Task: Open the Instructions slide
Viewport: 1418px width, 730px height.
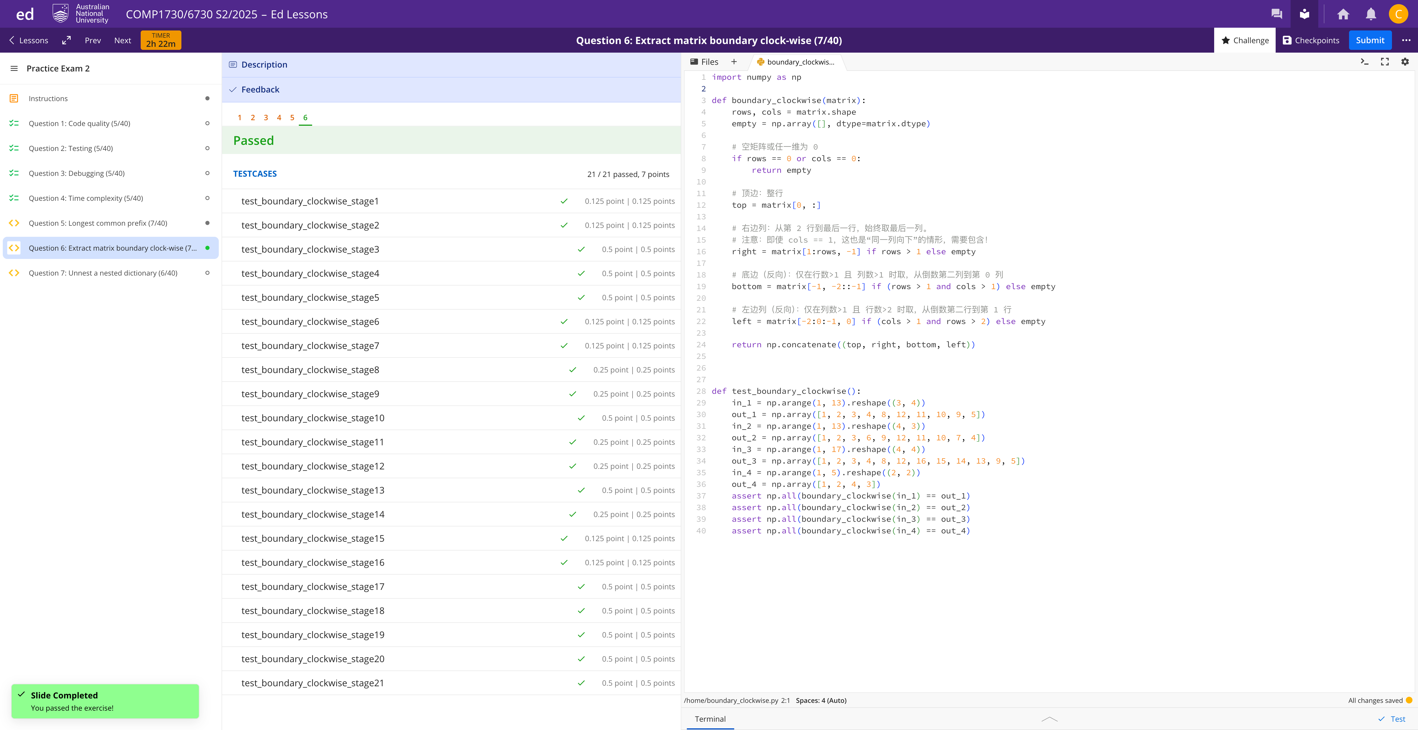Action: coord(111,99)
